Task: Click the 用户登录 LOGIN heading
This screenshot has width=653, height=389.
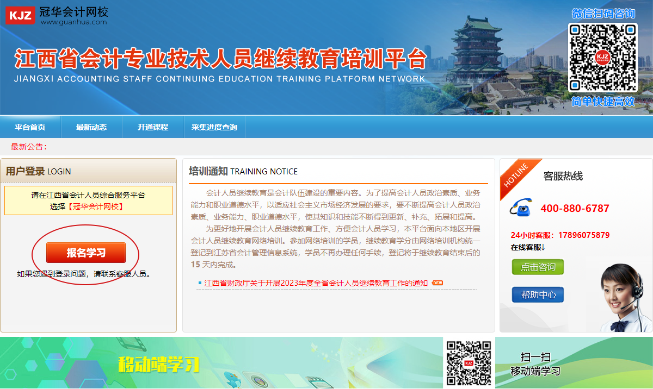Action: point(38,171)
